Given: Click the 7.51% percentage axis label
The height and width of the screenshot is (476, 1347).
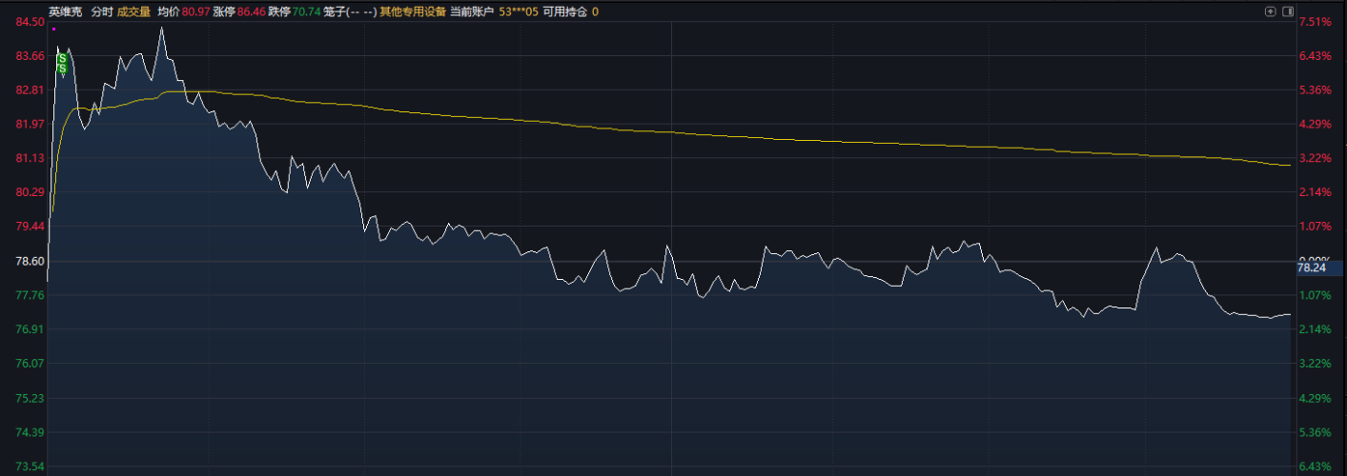Looking at the screenshot, I should coord(1314,22).
